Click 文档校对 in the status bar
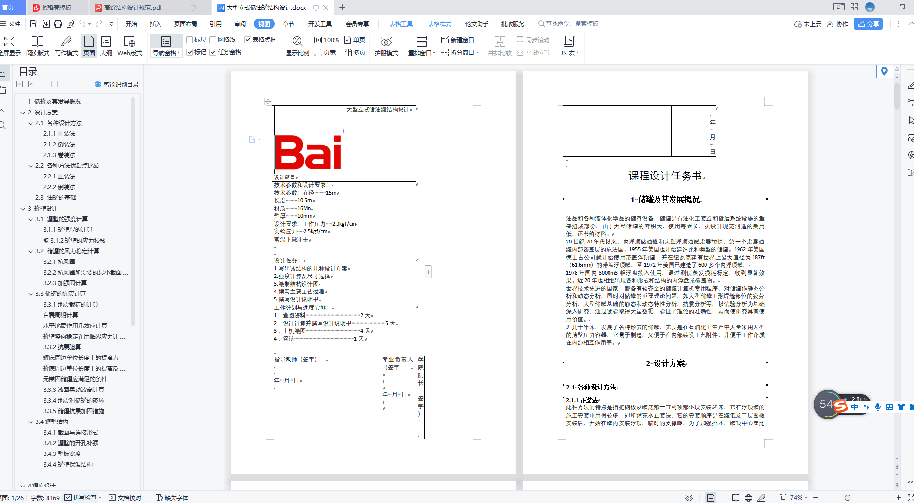The height and width of the screenshot is (503, 914). [125, 498]
